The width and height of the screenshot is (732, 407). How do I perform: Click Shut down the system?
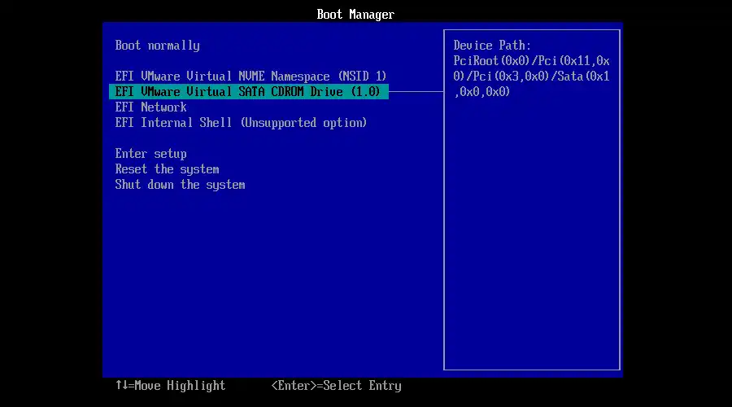[180, 185]
